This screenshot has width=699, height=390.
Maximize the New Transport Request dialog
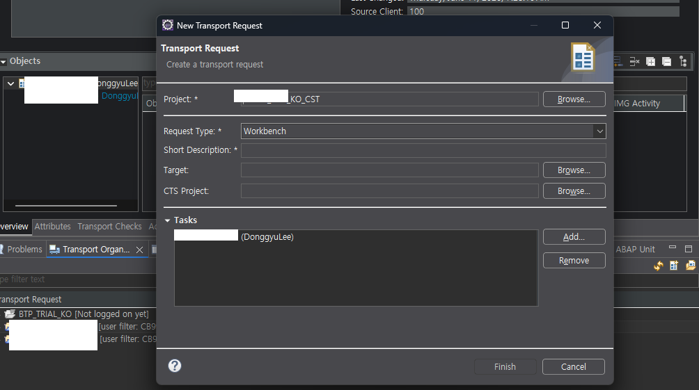565,26
